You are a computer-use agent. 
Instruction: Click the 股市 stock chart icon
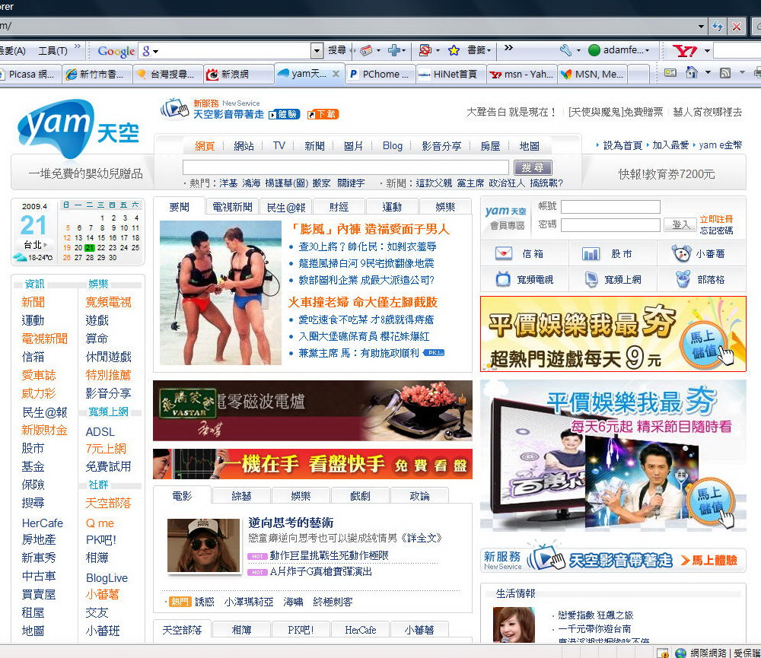591,253
